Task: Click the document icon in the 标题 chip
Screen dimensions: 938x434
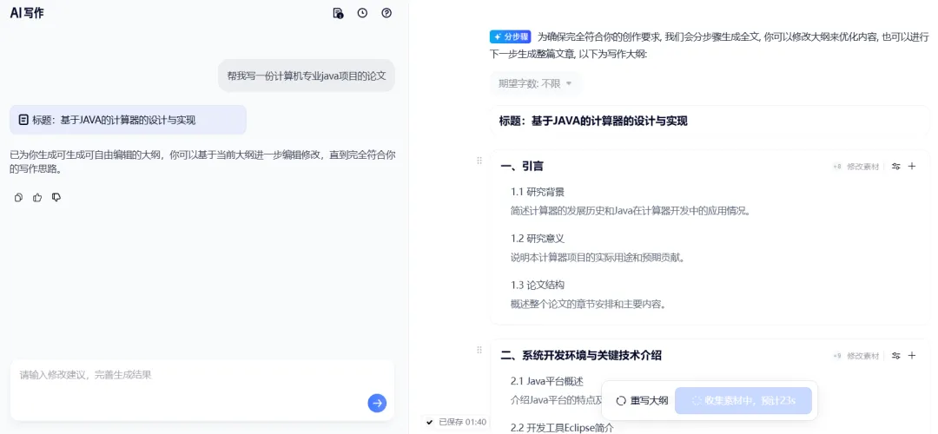Action: click(23, 120)
